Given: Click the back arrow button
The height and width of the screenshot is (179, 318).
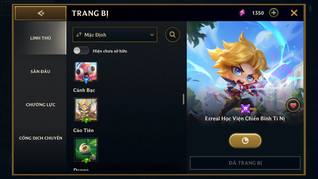Looking at the screenshot, I should click(40, 13).
